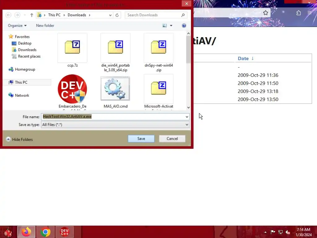The image size is (317, 238).
Task: Click the 2009-Oct-29 13:18 date entry
Action: tap(258, 91)
